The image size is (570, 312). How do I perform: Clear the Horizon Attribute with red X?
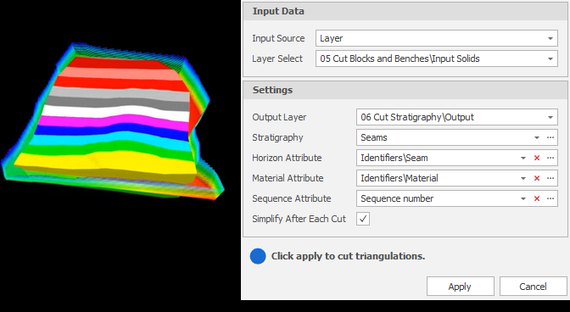(x=537, y=158)
